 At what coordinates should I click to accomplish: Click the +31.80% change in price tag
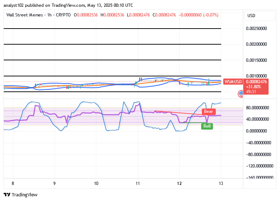[253, 87]
